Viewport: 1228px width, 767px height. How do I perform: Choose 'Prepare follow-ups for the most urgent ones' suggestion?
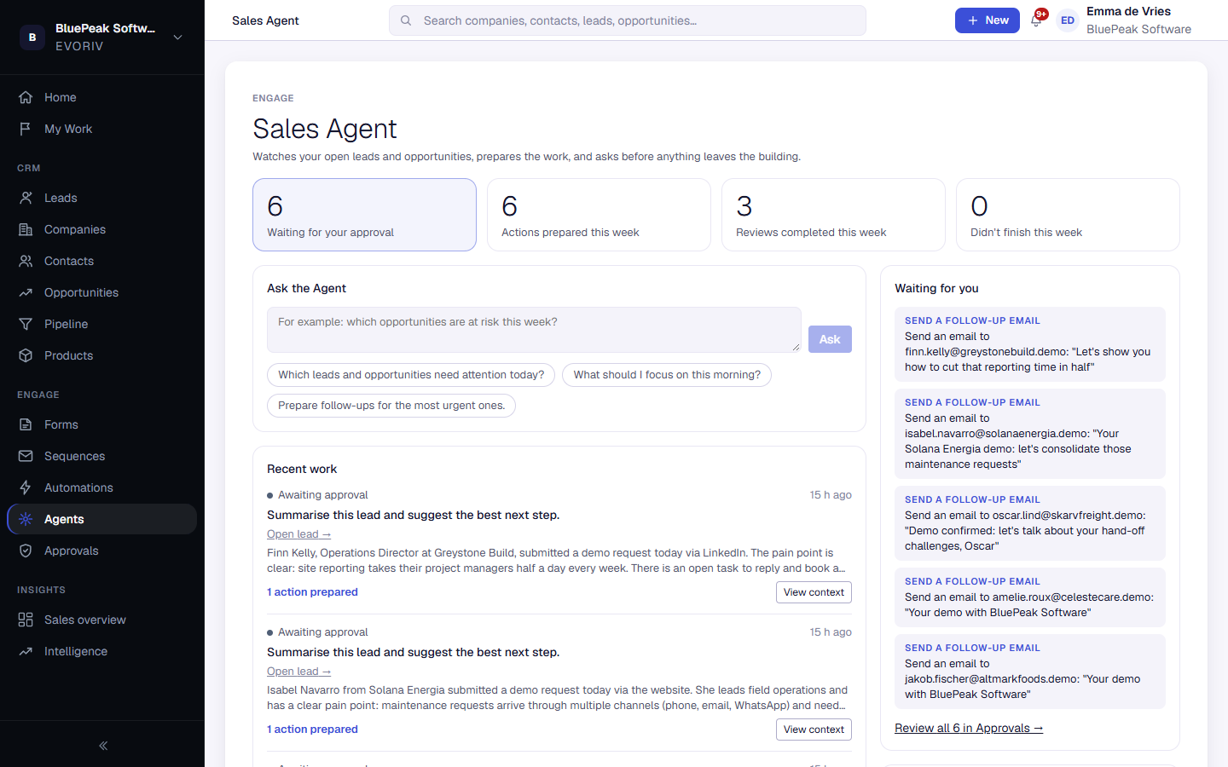click(391, 406)
